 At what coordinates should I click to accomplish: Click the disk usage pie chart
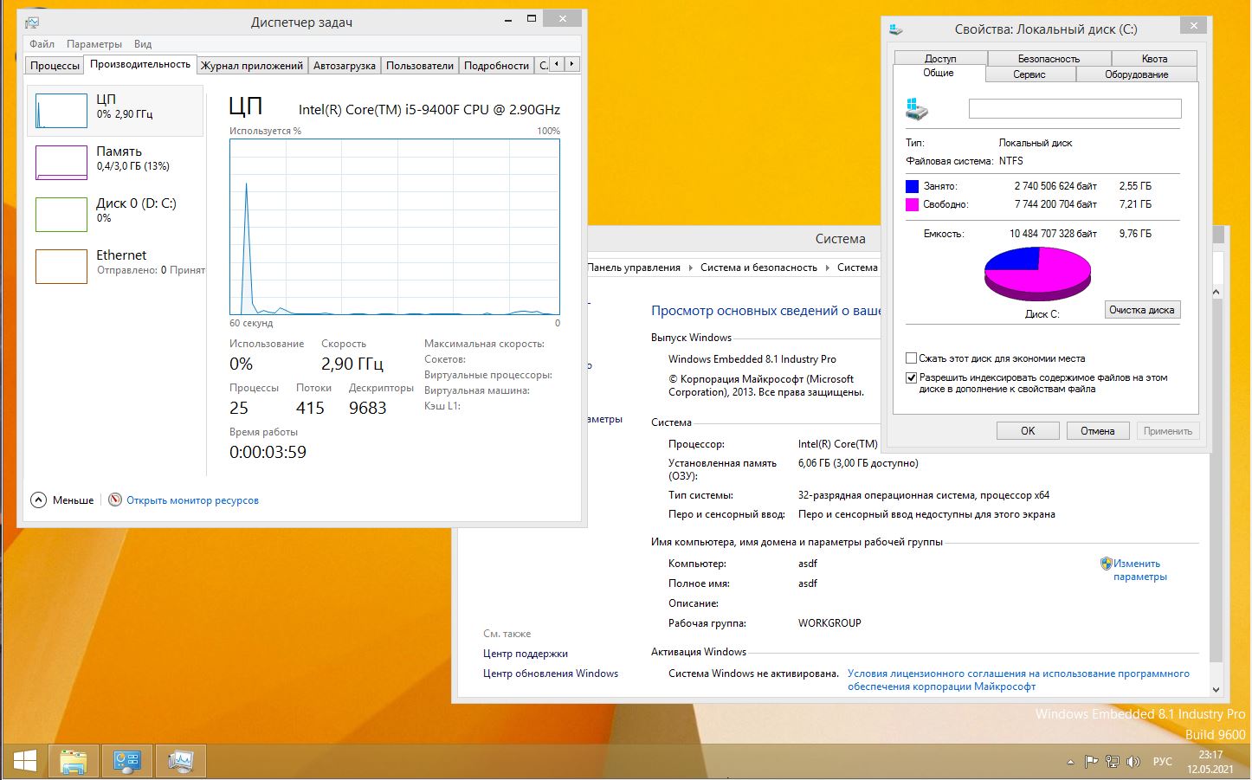1037,274
